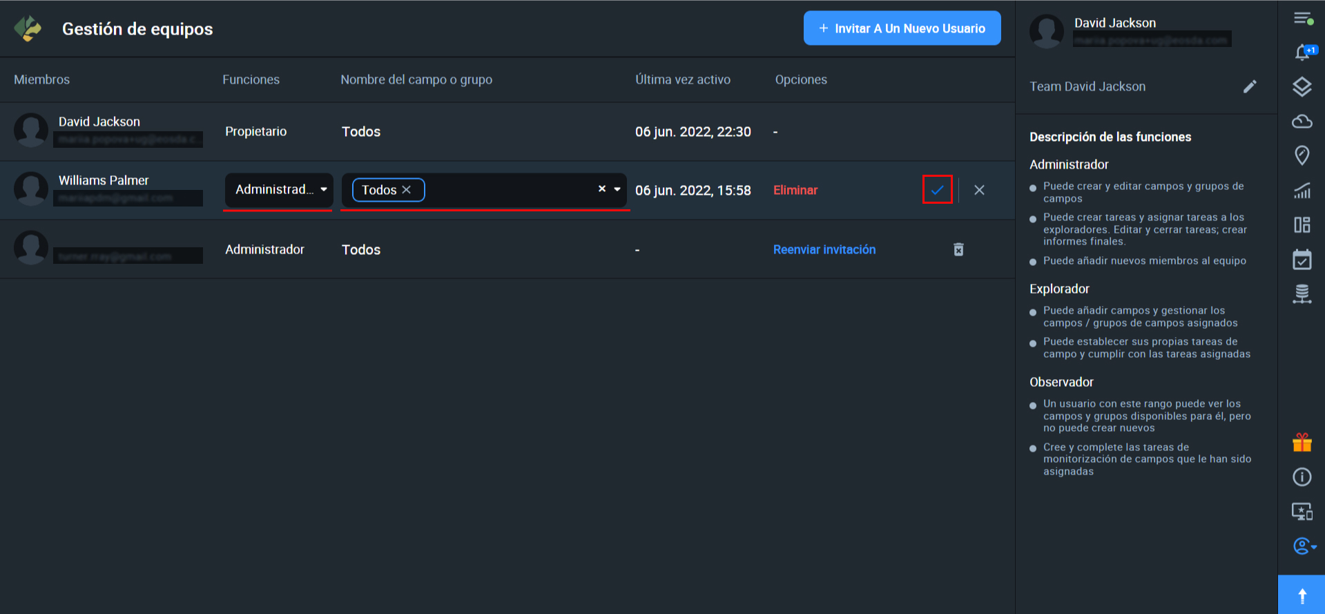The height and width of the screenshot is (614, 1325).
Task: Cancel editing Williams Palmer row
Action: pyautogui.click(x=979, y=190)
